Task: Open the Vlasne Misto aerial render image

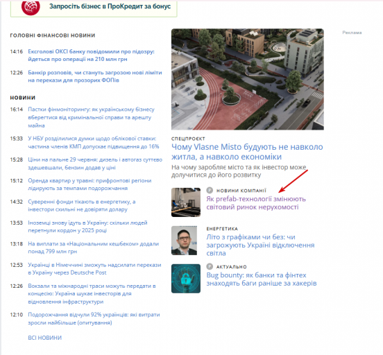Action: coord(248,79)
